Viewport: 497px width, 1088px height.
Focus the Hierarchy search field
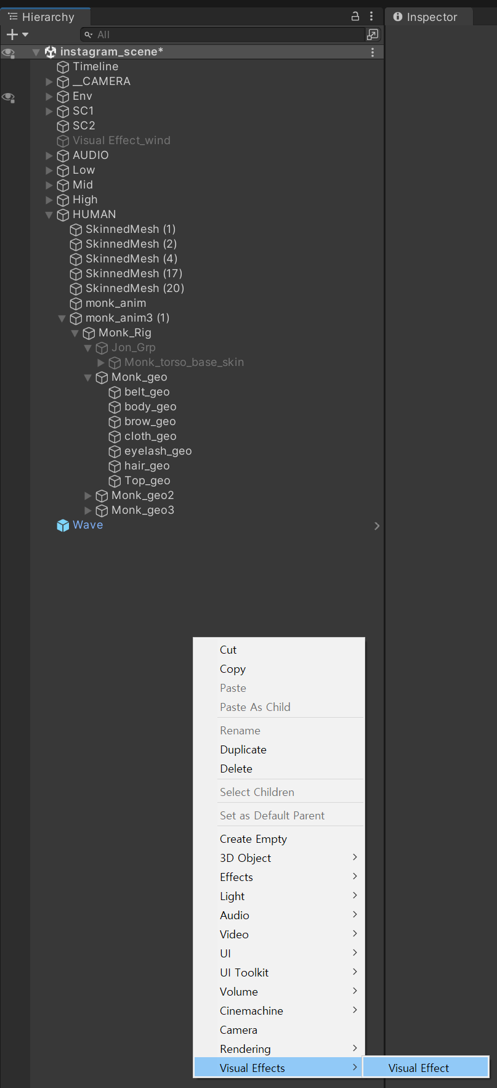click(x=223, y=35)
